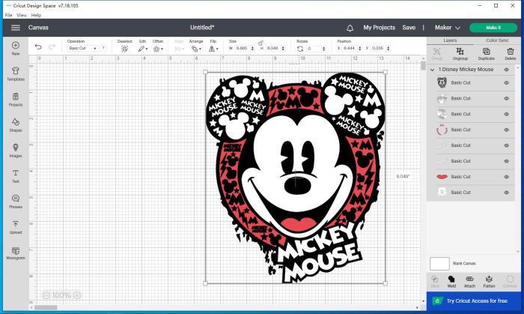
Task: Open the hamburger main menu
Action: (x=16, y=28)
